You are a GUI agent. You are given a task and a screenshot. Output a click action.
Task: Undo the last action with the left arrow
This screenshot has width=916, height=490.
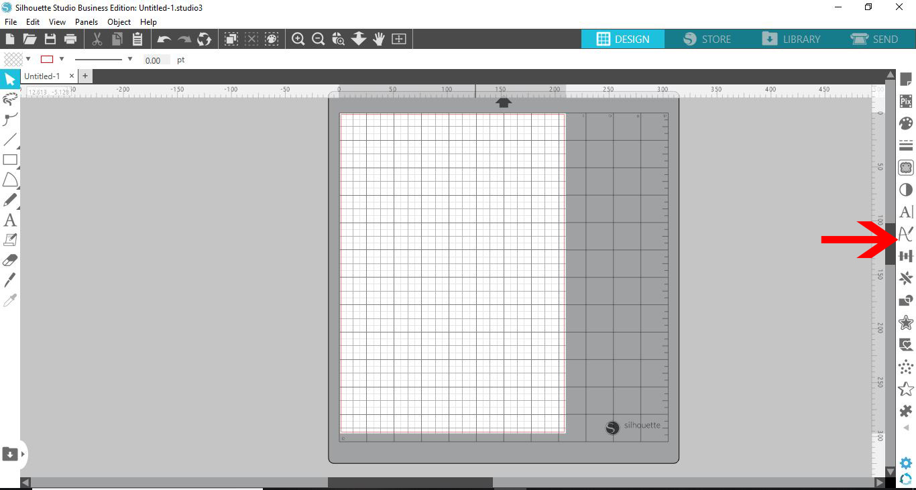pos(164,39)
